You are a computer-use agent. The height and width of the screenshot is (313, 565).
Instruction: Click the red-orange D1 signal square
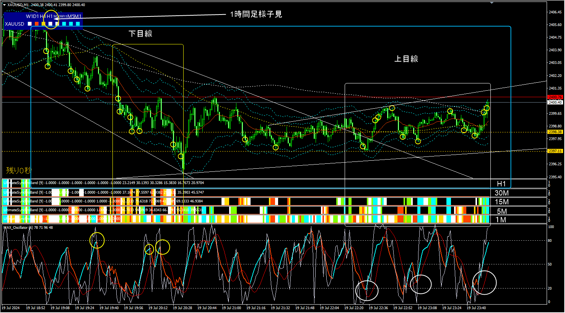(37, 24)
